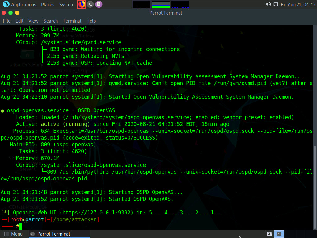Click the CPU system monitor graph
Image resolution: width=317 pixels, height=238 pixels.
tap(142, 4)
